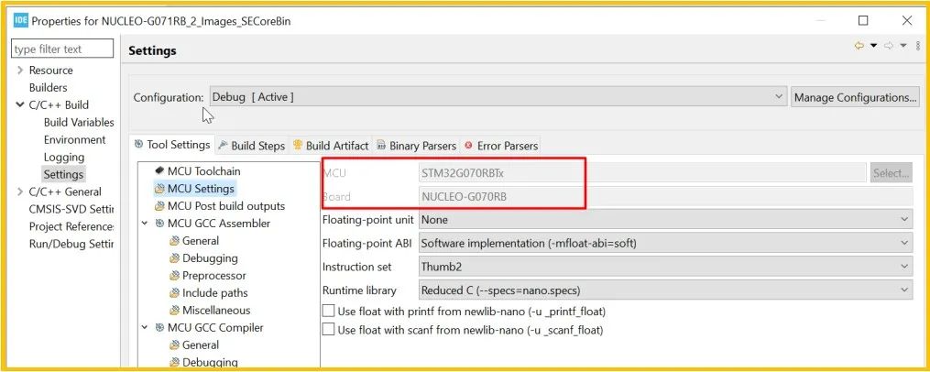930x372 pixels.
Task: Click the Miscellaneous item icon
Action: [174, 310]
